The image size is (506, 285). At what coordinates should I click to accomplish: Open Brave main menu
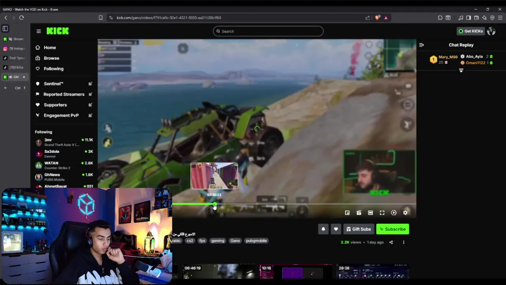500,17
